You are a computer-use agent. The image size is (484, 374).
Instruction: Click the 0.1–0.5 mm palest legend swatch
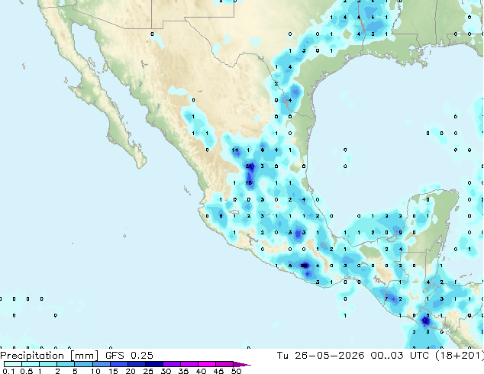tap(13, 364)
